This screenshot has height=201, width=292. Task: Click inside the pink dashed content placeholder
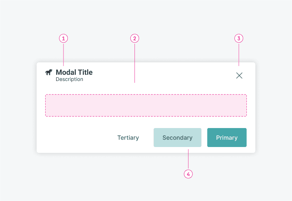tap(146, 105)
